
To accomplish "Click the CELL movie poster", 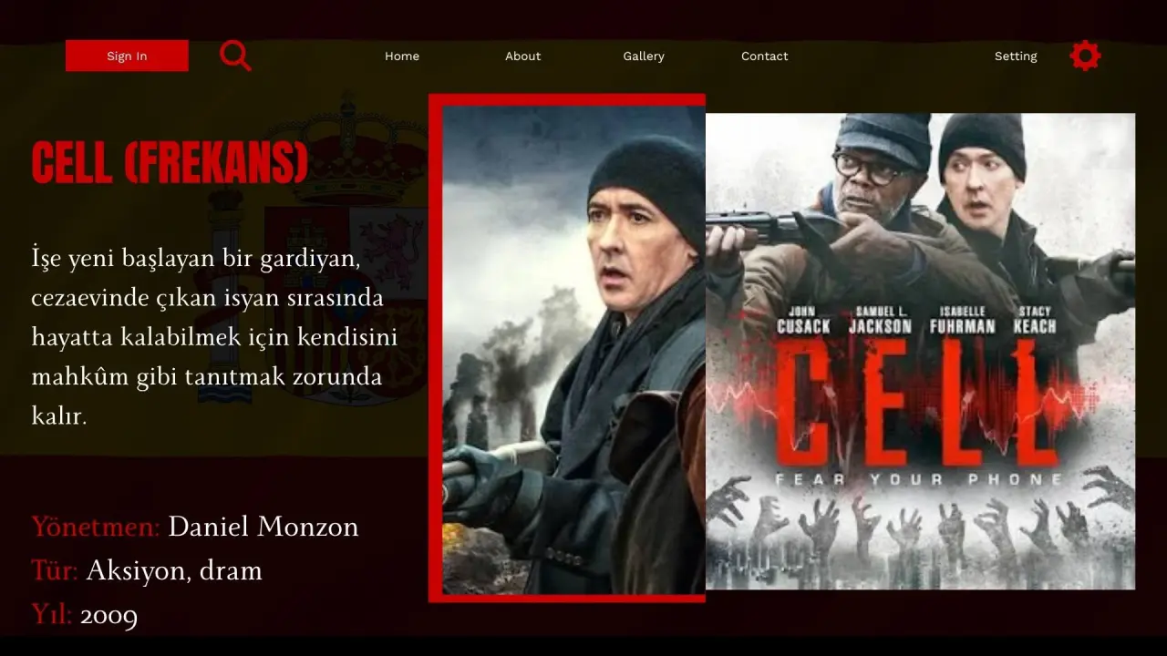I will pos(920,351).
